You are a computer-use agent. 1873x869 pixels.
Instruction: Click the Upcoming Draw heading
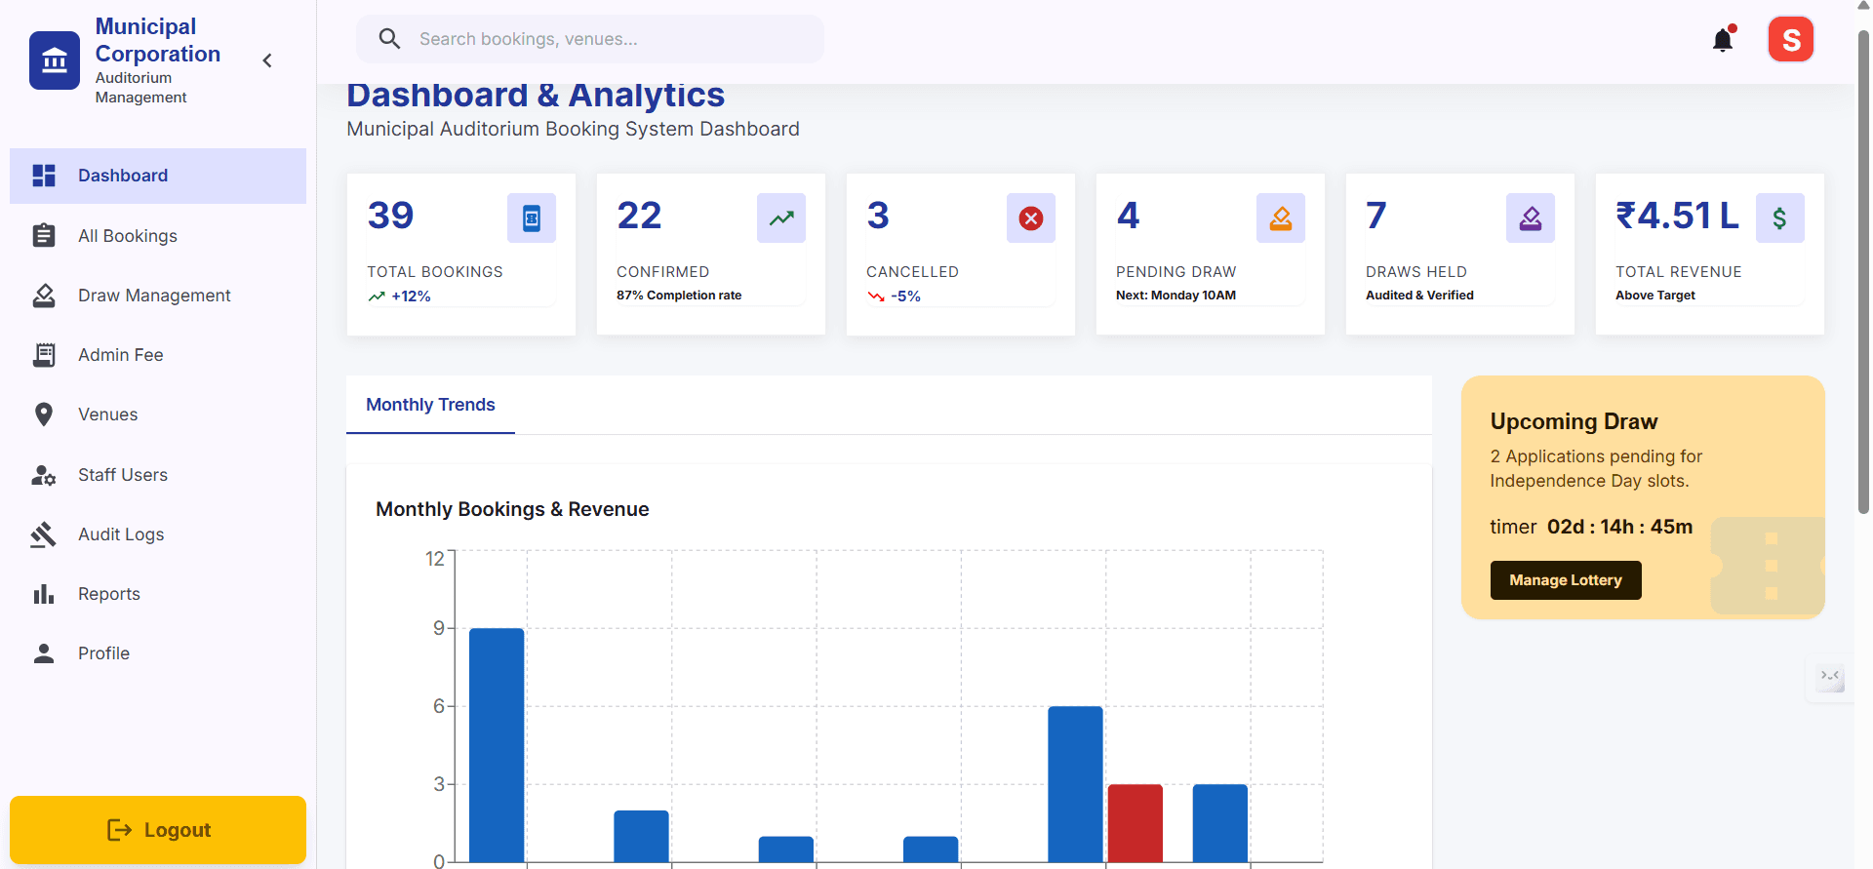[x=1574, y=421]
